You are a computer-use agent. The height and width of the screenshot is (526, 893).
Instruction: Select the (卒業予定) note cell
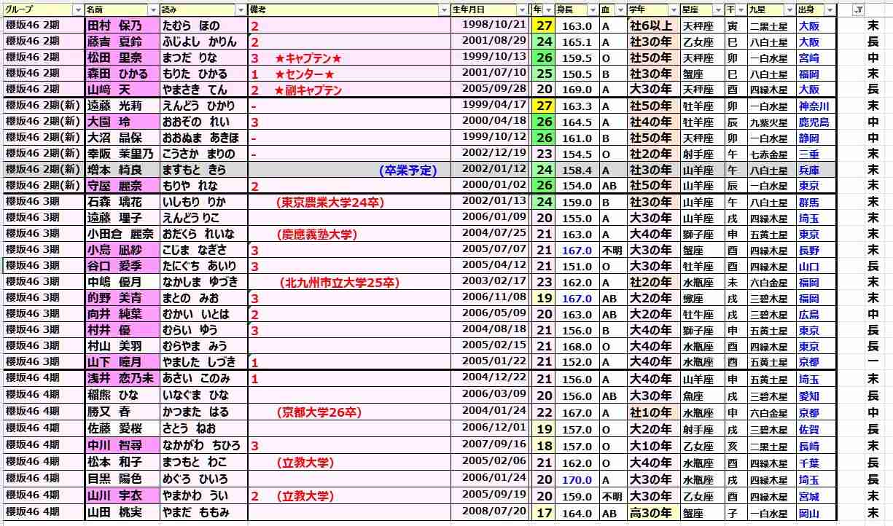pos(349,170)
